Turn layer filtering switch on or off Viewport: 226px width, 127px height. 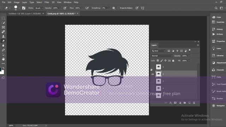pos(190,50)
